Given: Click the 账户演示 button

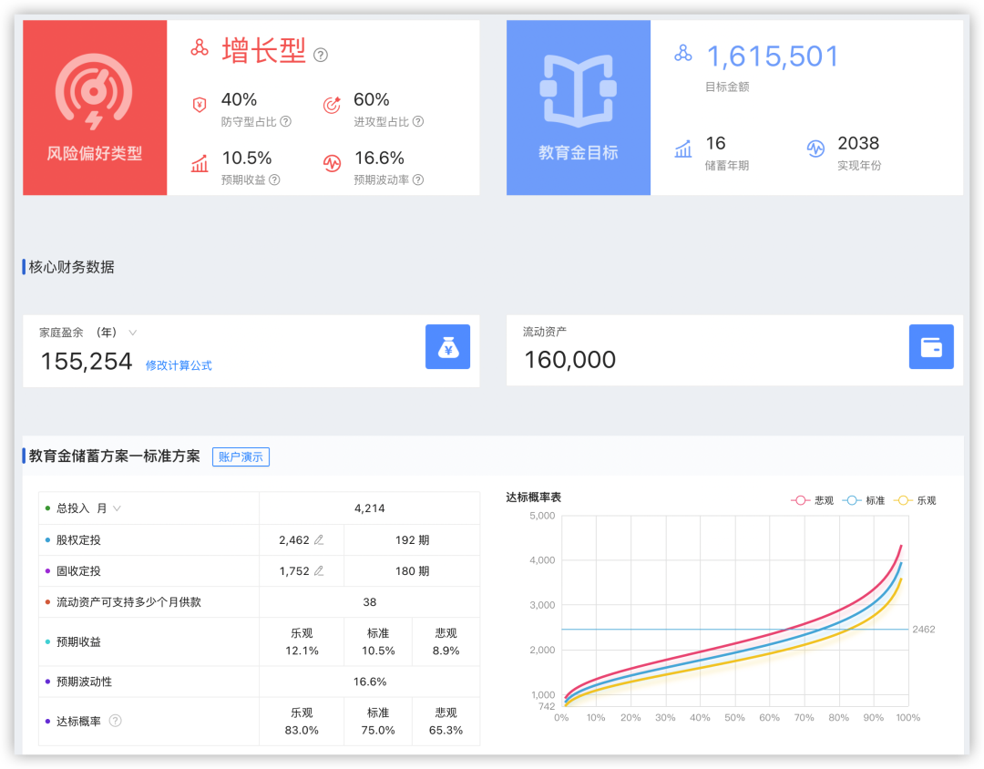Looking at the screenshot, I should pos(241,457).
